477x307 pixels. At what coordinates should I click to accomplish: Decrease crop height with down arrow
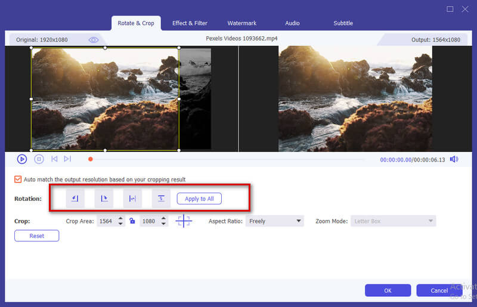click(163, 224)
